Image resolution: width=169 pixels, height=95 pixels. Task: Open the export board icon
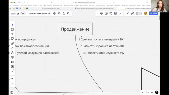[x=64, y=13]
